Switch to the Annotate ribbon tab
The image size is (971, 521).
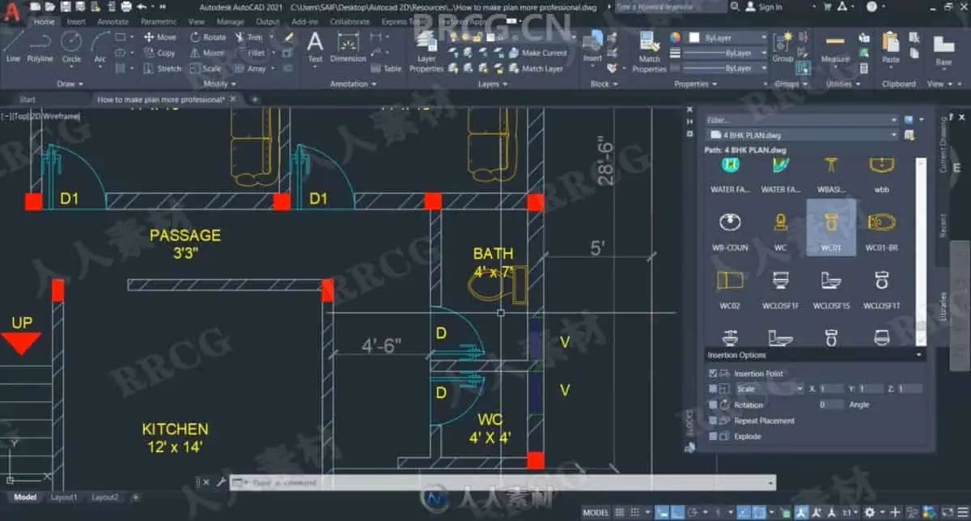tap(112, 22)
